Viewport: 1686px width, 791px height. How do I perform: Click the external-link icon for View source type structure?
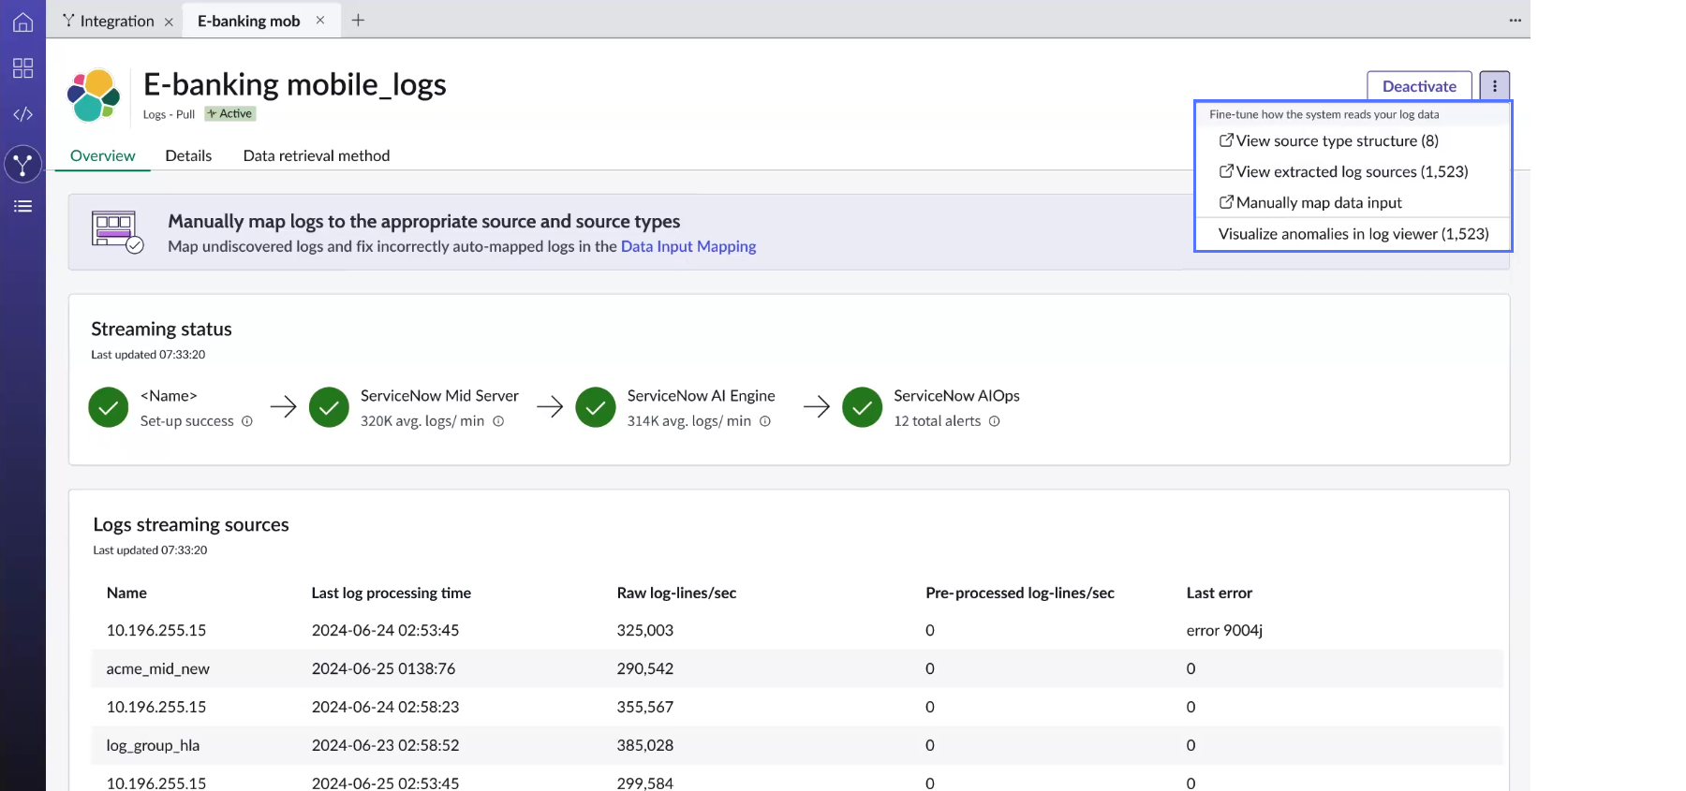click(x=1226, y=140)
